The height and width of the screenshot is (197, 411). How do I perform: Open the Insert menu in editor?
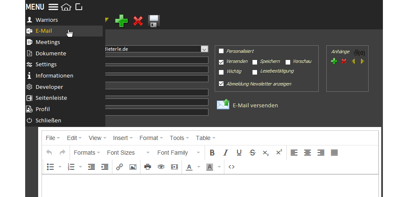pyautogui.click(x=122, y=138)
